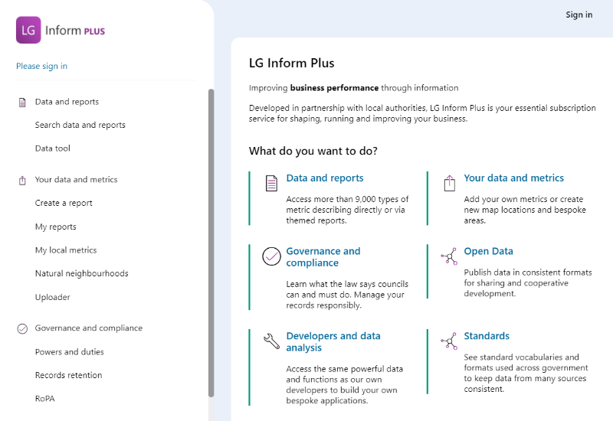Click the Developed in partnership with local authorities paragraph
Viewport: 613px width, 421px height.
click(422, 113)
